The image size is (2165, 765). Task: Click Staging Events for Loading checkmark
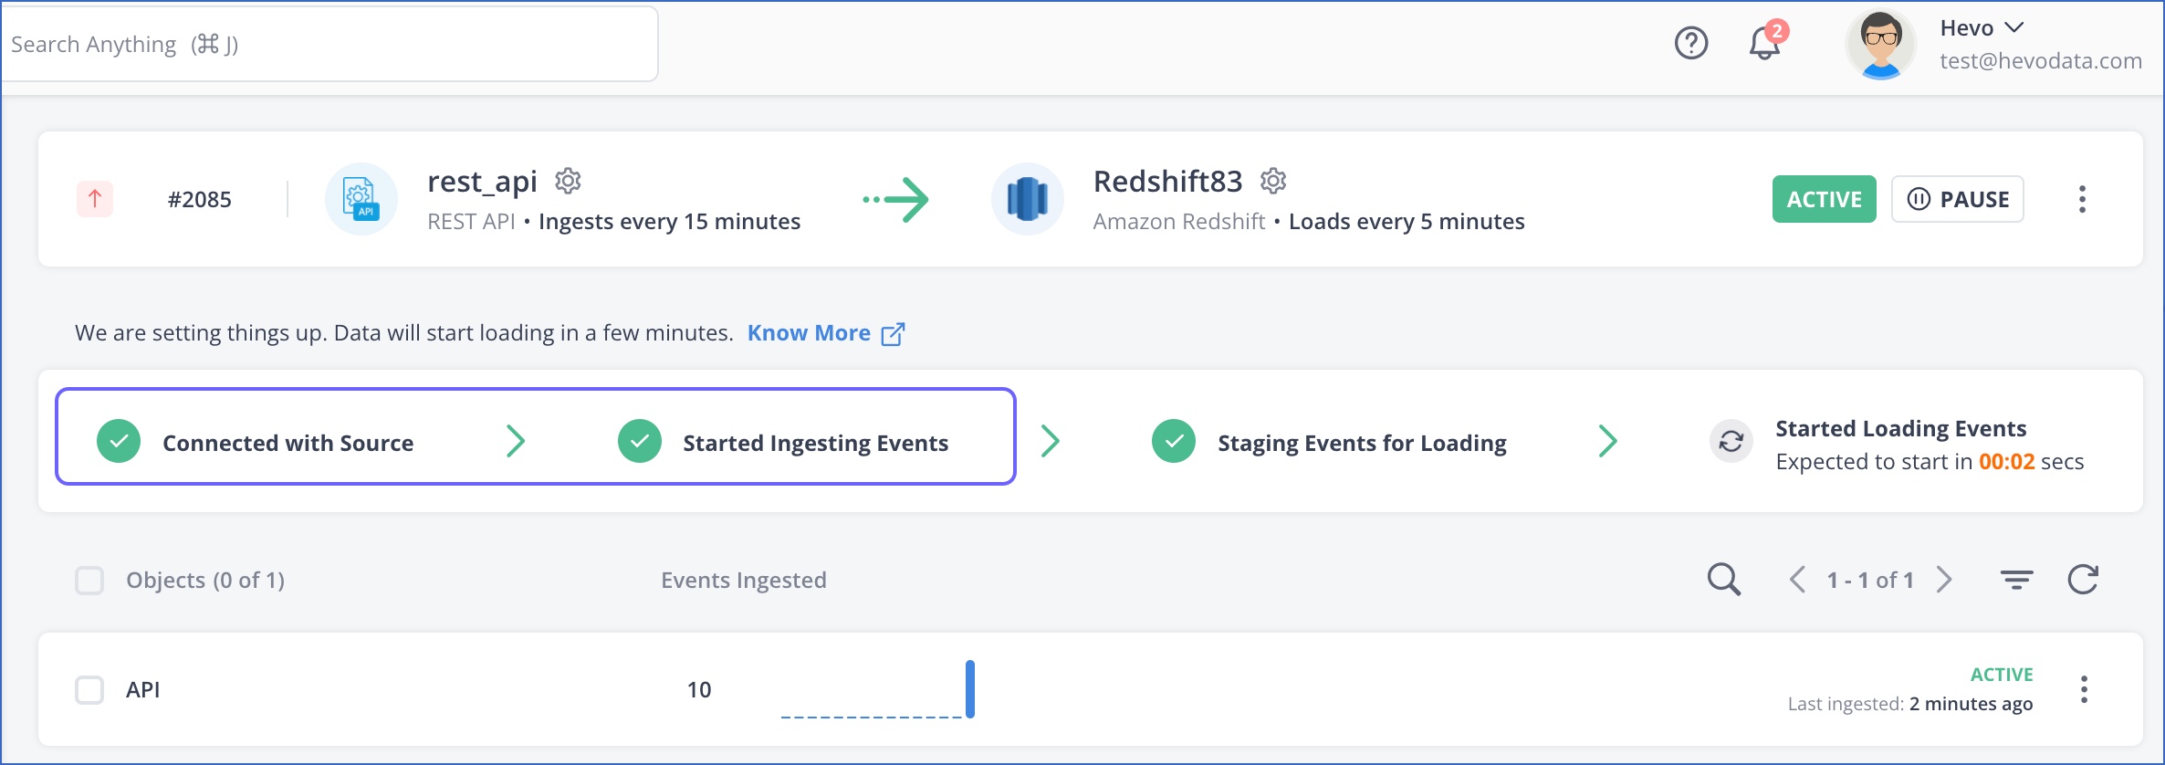(1174, 442)
